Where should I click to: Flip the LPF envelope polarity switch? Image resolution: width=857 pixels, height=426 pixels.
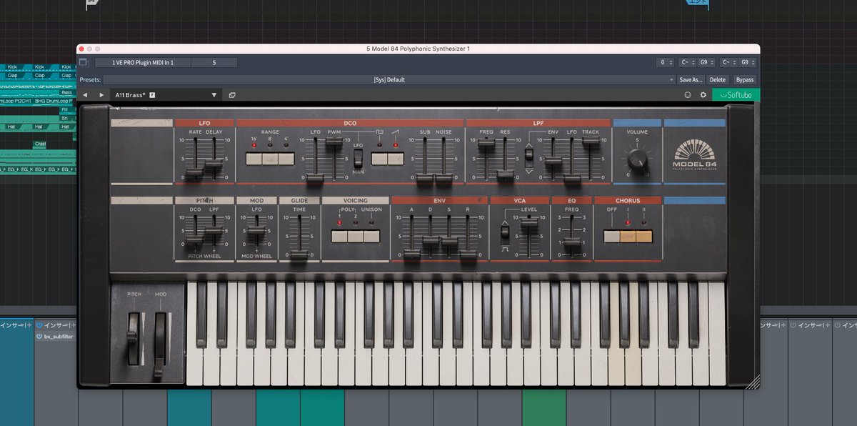[528, 157]
